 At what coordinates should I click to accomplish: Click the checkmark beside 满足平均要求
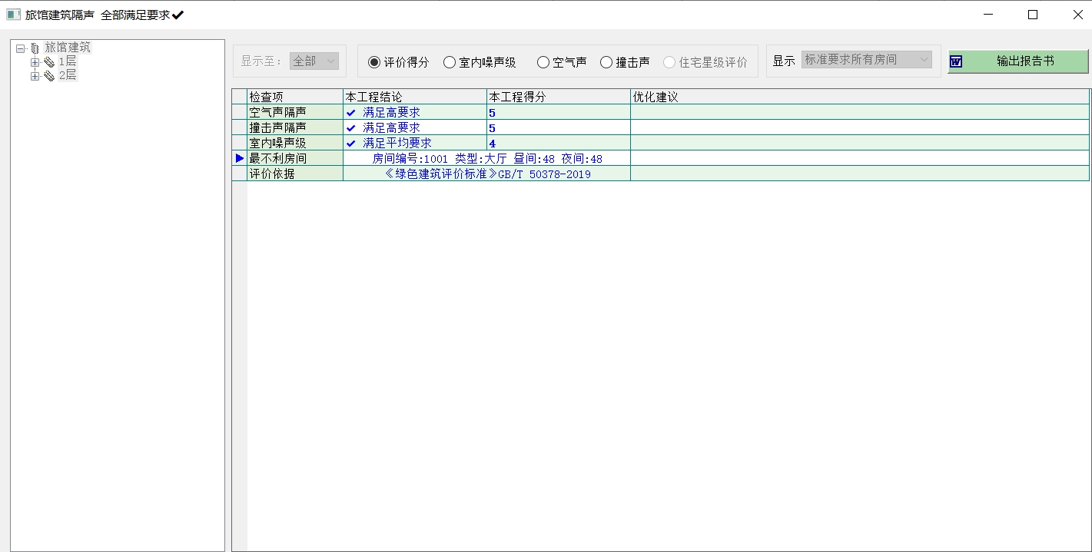click(x=351, y=144)
